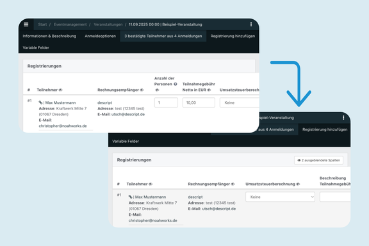Open the hamburger menu in top bar

(x=26, y=24)
